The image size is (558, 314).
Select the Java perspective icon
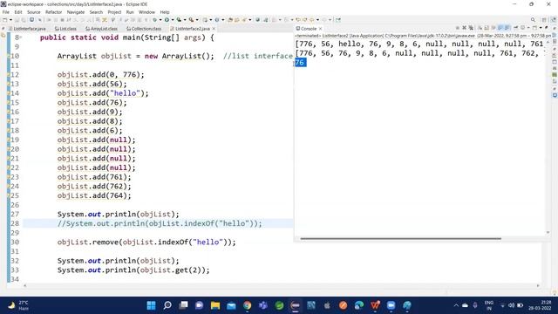click(x=554, y=20)
